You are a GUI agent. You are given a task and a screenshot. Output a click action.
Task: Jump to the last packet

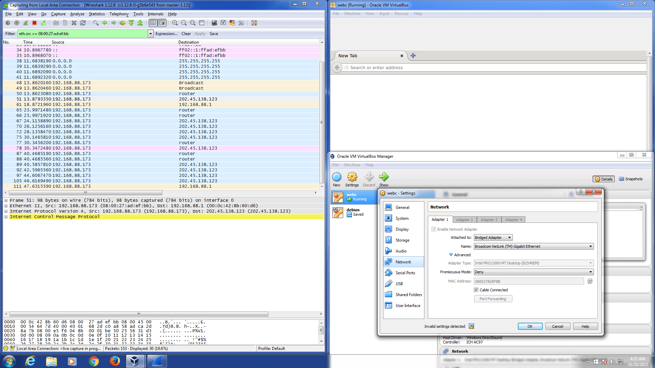click(x=140, y=23)
